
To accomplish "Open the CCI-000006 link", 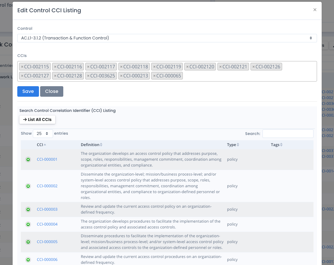I will 47,260.
